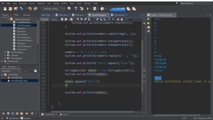This screenshot has height=120, width=213.
Task: Switch to the Services panel tab
Action: click(27, 15)
